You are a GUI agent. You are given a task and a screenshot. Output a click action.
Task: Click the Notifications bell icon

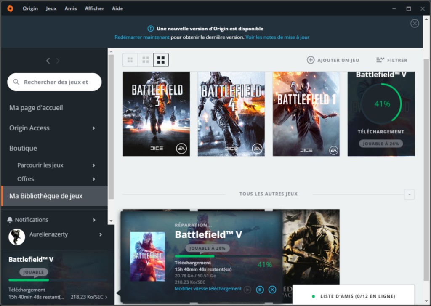pyautogui.click(x=10, y=220)
